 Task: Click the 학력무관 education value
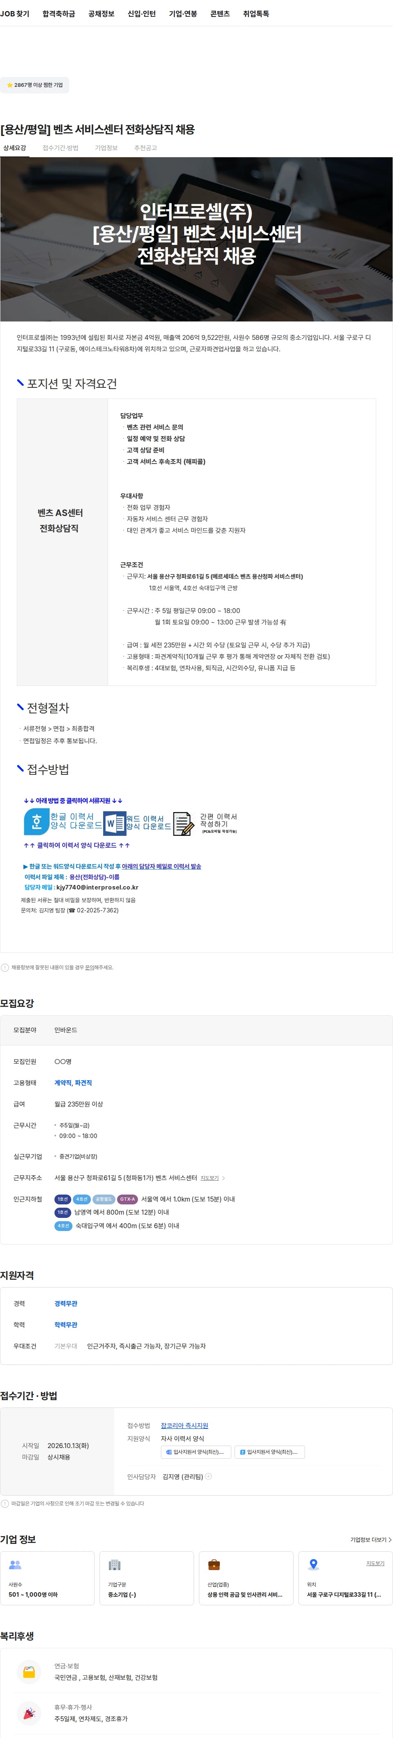coord(65,1324)
